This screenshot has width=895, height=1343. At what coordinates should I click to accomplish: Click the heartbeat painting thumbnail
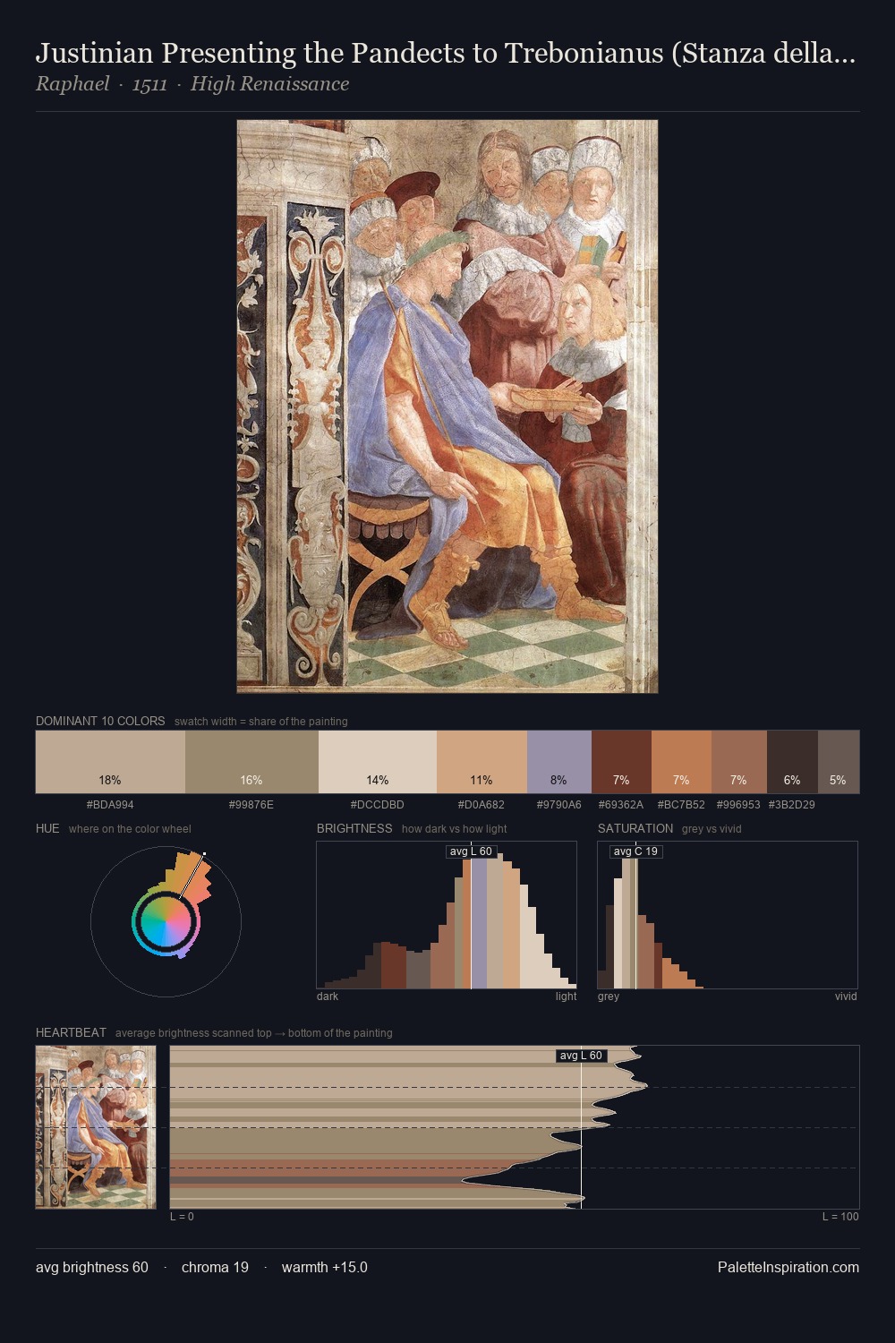click(96, 1127)
